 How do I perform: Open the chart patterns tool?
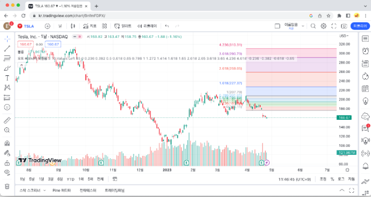(x=7, y=88)
